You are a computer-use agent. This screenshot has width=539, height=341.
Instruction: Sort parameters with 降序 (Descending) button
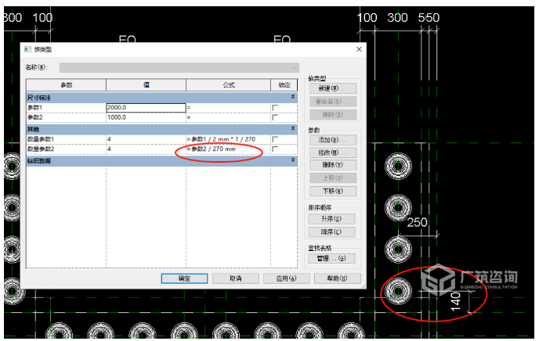tap(331, 232)
